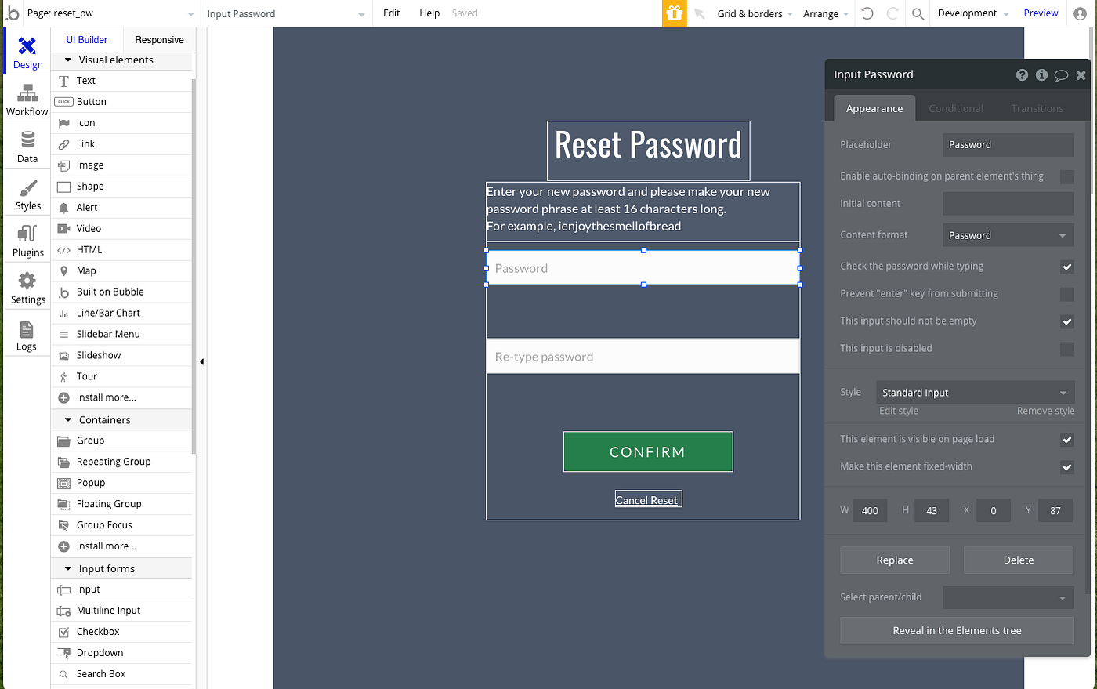Toggle Make this element fixed-width
Screen dimensions: 1097x689
[1066, 468]
